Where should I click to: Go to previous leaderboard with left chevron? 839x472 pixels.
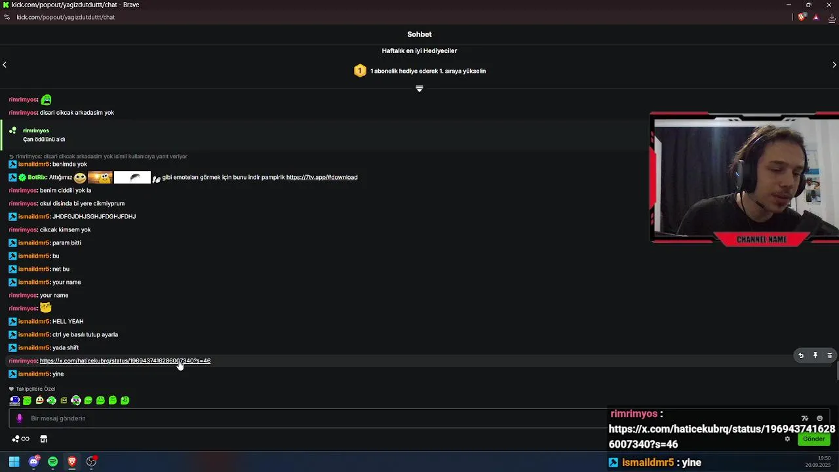(x=5, y=64)
